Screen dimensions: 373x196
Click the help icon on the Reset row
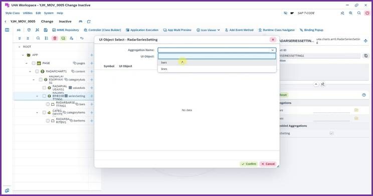363,95
